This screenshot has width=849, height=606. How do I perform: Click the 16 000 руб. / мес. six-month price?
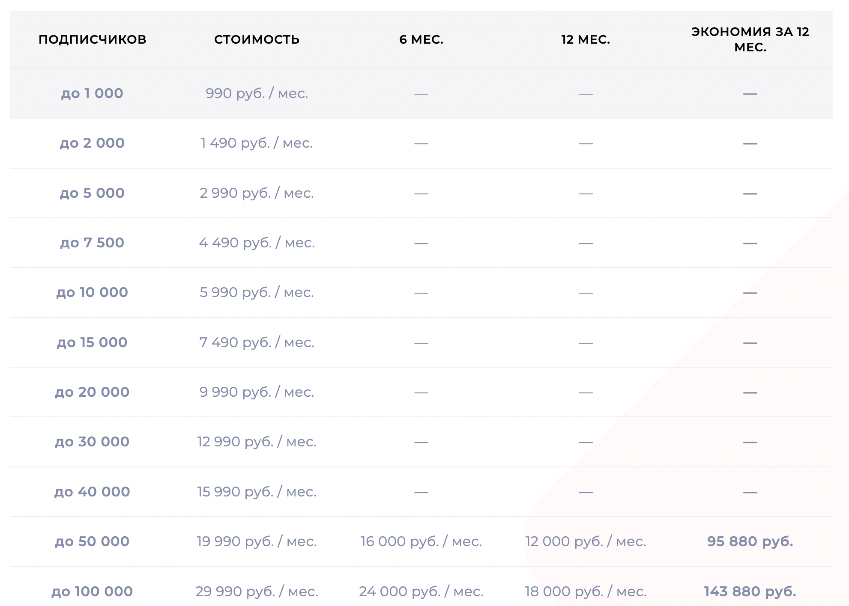pyautogui.click(x=421, y=541)
